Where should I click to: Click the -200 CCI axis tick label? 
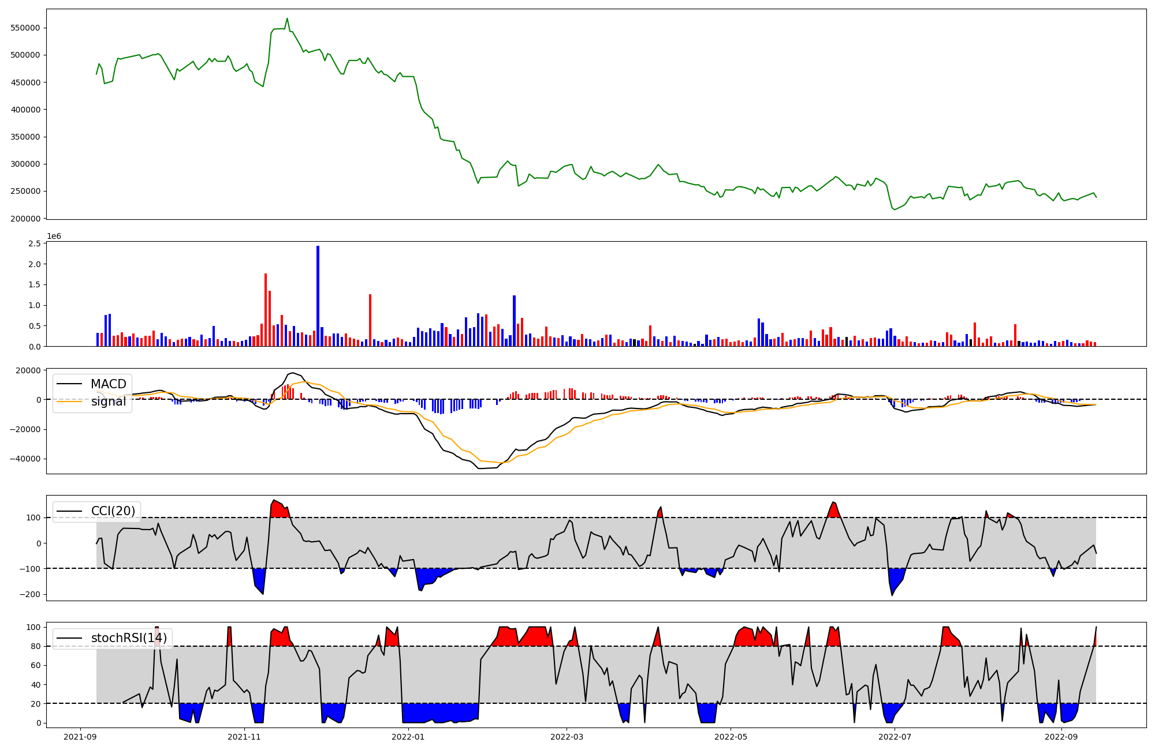point(30,595)
